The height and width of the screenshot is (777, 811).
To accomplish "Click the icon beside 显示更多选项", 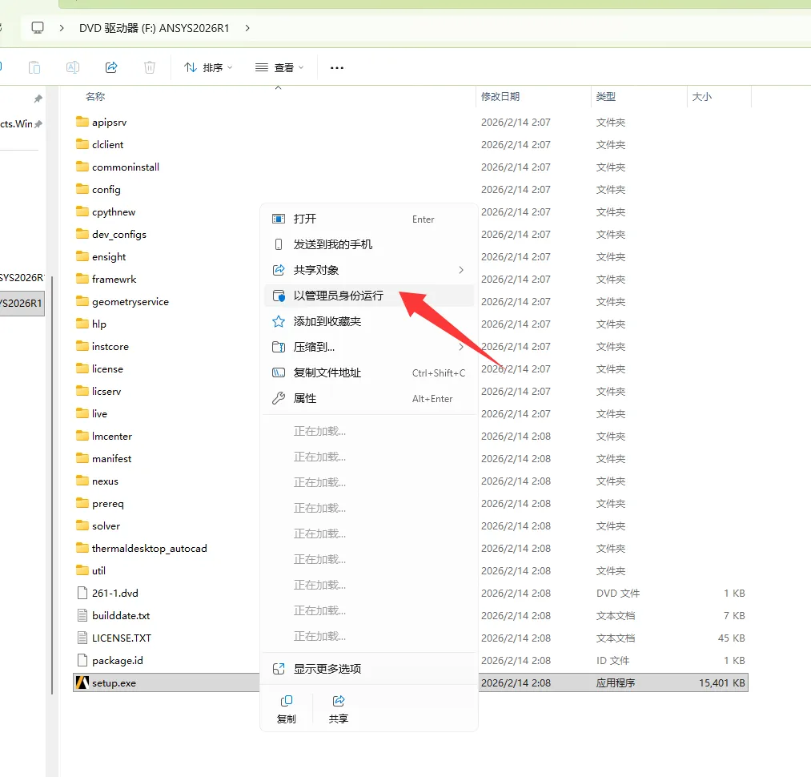I will 279,669.
